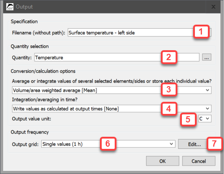Close the Output dialog window
Screen dimensions: 224x174
(213, 7)
